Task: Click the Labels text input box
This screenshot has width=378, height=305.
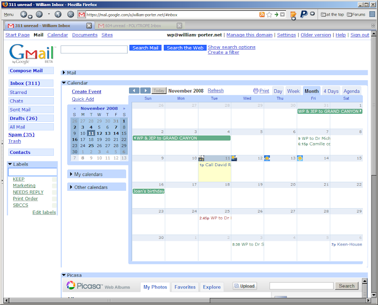Action: [x=32, y=172]
